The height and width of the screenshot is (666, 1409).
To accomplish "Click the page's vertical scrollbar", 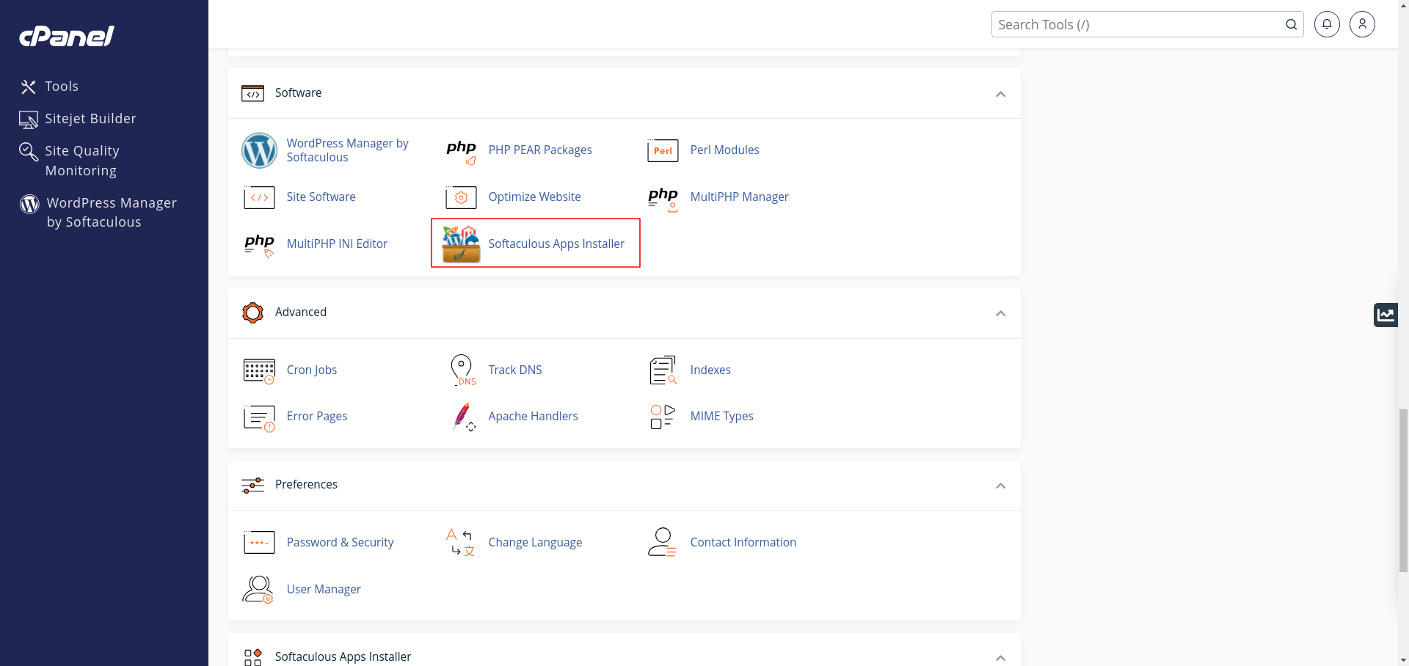I will 1402,491.
